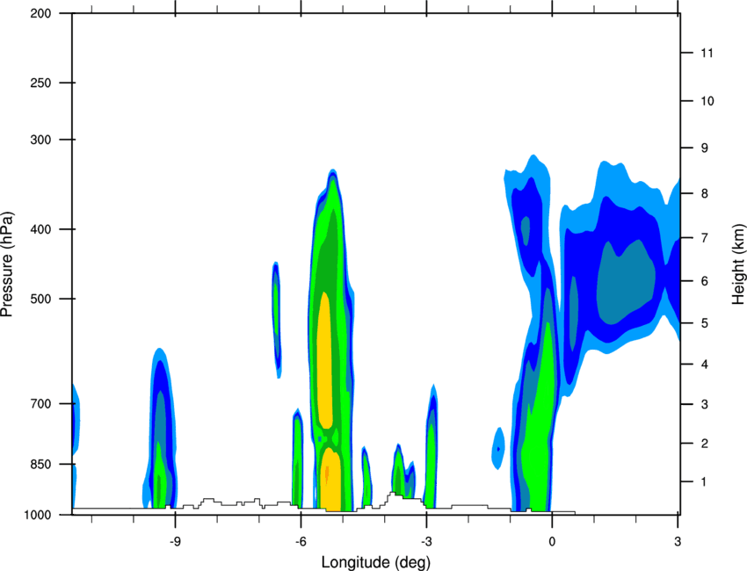Click the 5 km height label
The height and width of the screenshot is (571, 747).
click(704, 323)
